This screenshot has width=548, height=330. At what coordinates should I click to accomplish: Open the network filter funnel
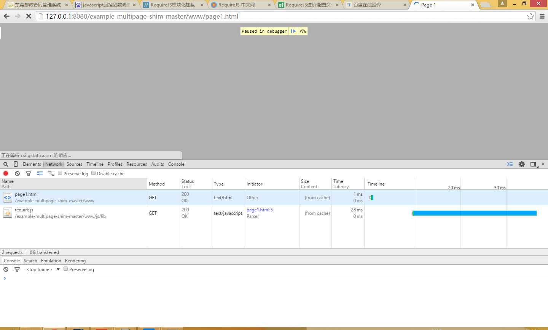click(29, 173)
